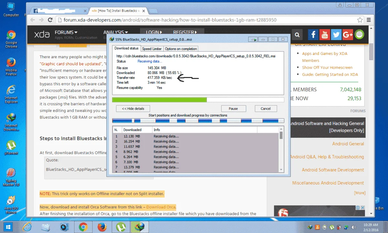This screenshot has width=388, height=233.
Task: Bookmark page with the star icon
Action: 360,20
